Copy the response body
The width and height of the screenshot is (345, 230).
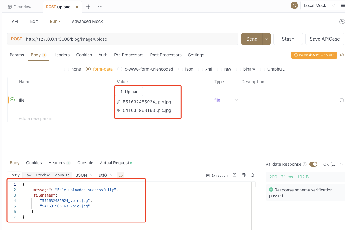pos(244,175)
